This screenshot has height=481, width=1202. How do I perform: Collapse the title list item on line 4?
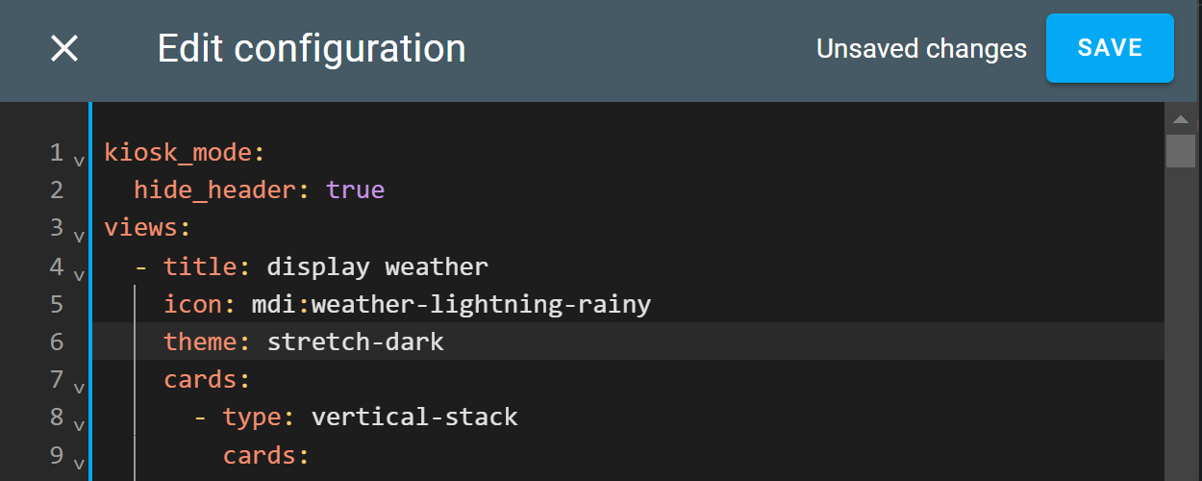pyautogui.click(x=79, y=273)
